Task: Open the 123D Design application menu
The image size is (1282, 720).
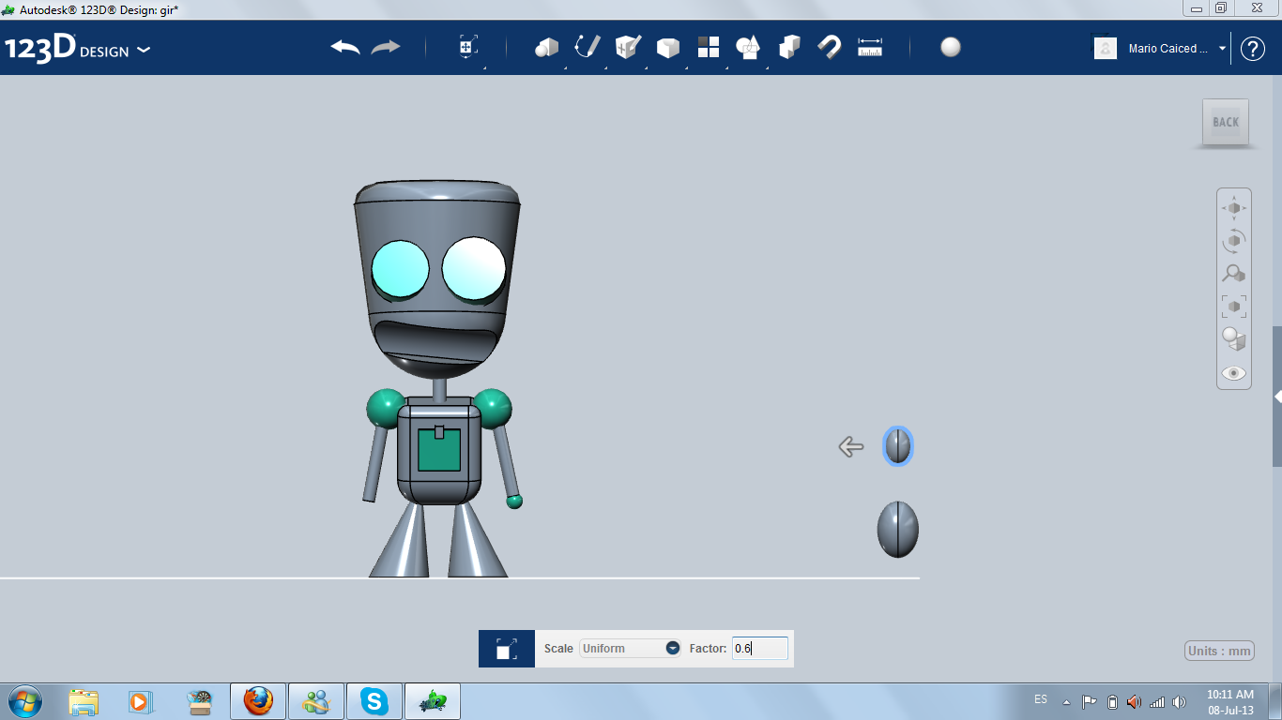Action: click(77, 49)
